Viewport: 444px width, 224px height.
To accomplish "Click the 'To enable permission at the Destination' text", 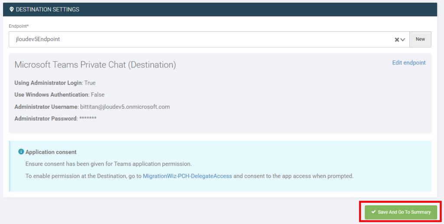I will click(x=83, y=176).
